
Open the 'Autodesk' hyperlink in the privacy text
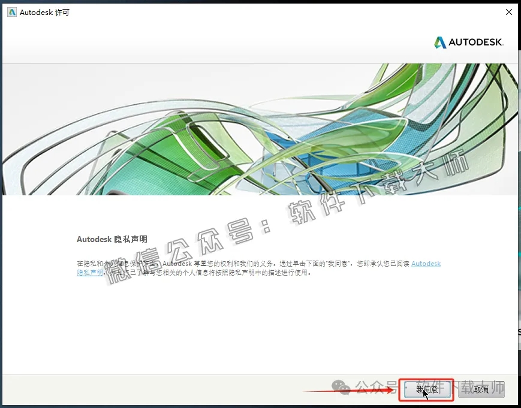pos(426,263)
